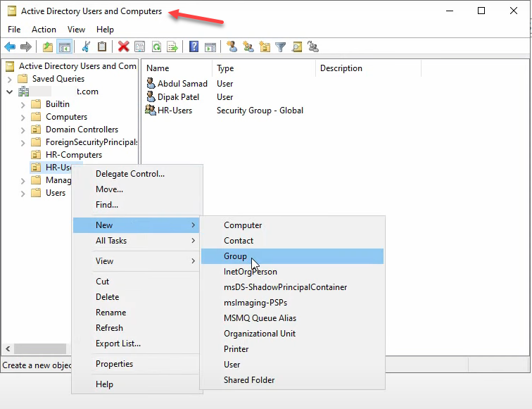Viewport: 532px width, 409px height.
Task: Click the Description column header
Action: pyautogui.click(x=369, y=68)
